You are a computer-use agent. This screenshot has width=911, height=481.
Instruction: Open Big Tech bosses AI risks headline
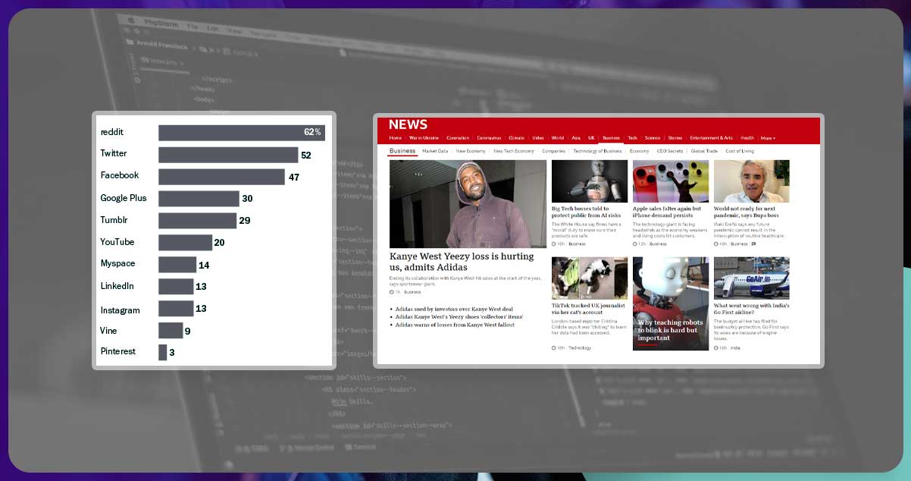[586, 212]
